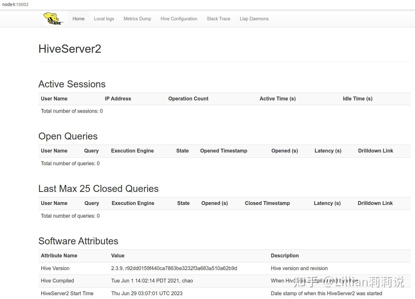Click the Idle Time (s) column header

357,99
